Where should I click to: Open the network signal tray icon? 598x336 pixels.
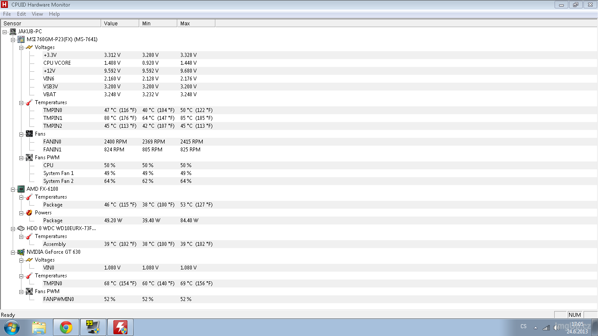pyautogui.click(x=546, y=327)
